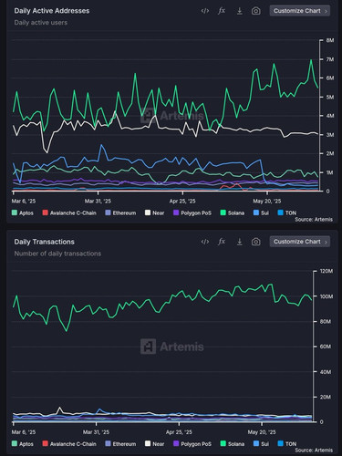Download the Daily Active Addresses chart data
The height and width of the screenshot is (456, 342).
click(x=240, y=11)
